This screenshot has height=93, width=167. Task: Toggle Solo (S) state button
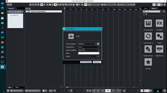coord(33,5)
